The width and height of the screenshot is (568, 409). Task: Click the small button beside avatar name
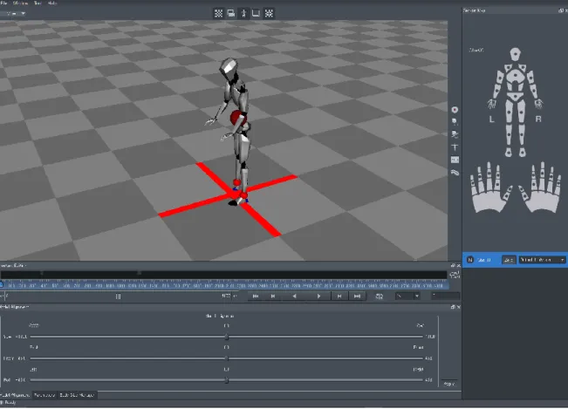[508, 260]
